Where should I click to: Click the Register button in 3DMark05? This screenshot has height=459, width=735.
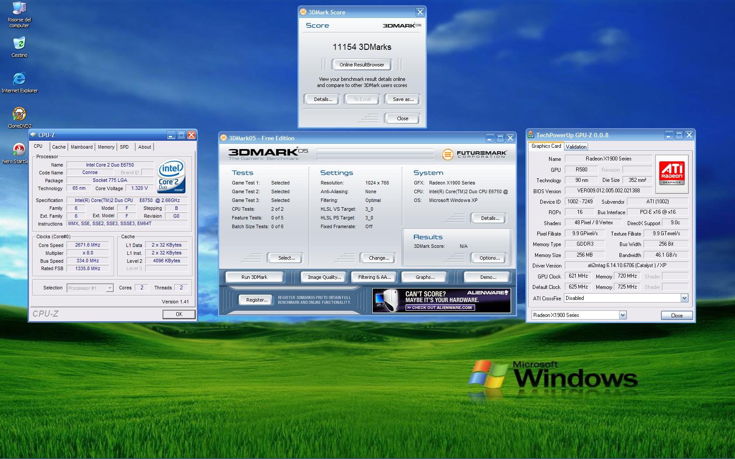(x=256, y=300)
